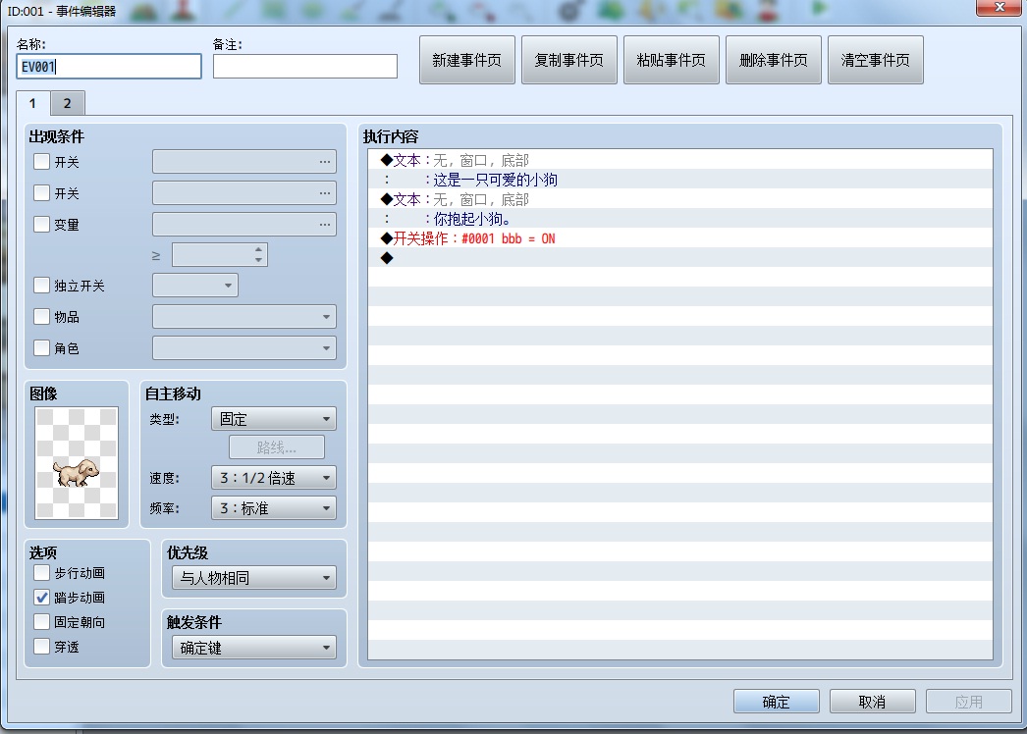Click the 应用 apply button
The height and width of the screenshot is (734, 1027).
[x=969, y=702]
